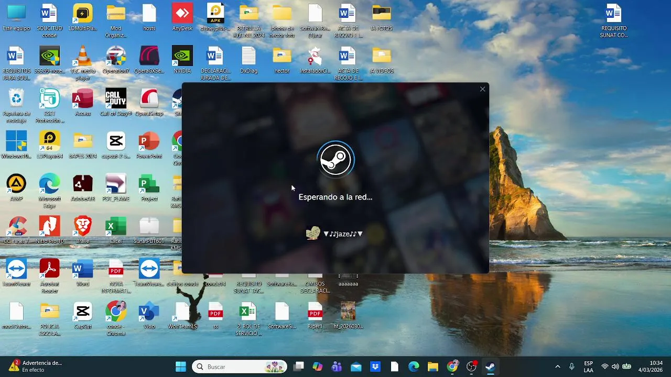
Task: Open the disneyplus APK file
Action: [215, 18]
